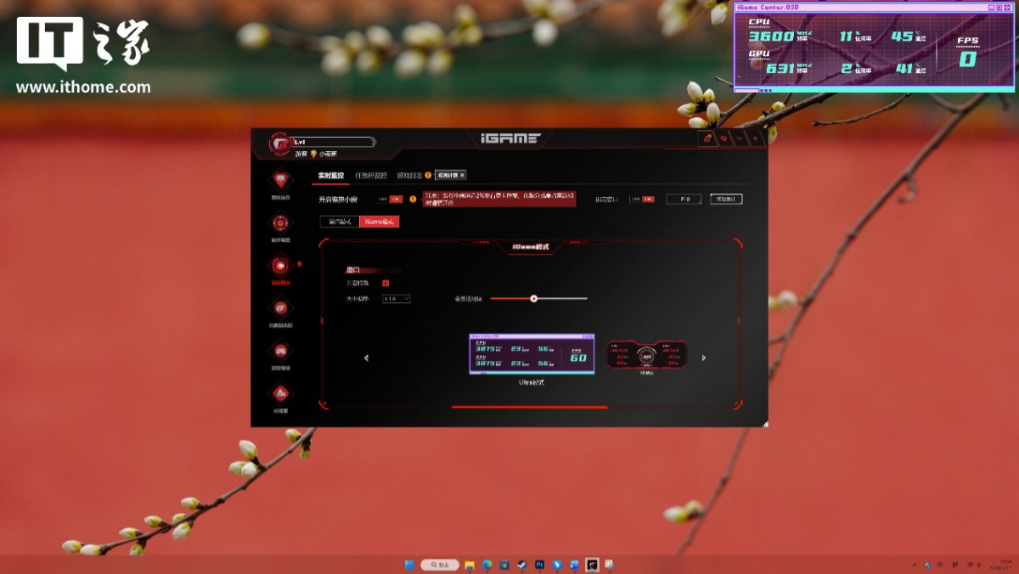1019x574 pixels.
Task: Toggle the lock-window switch beside F10 field
Action: [x=642, y=200]
